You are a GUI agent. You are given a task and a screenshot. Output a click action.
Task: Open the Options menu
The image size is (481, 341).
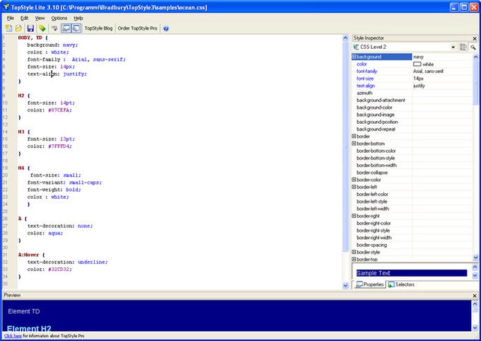[59, 18]
